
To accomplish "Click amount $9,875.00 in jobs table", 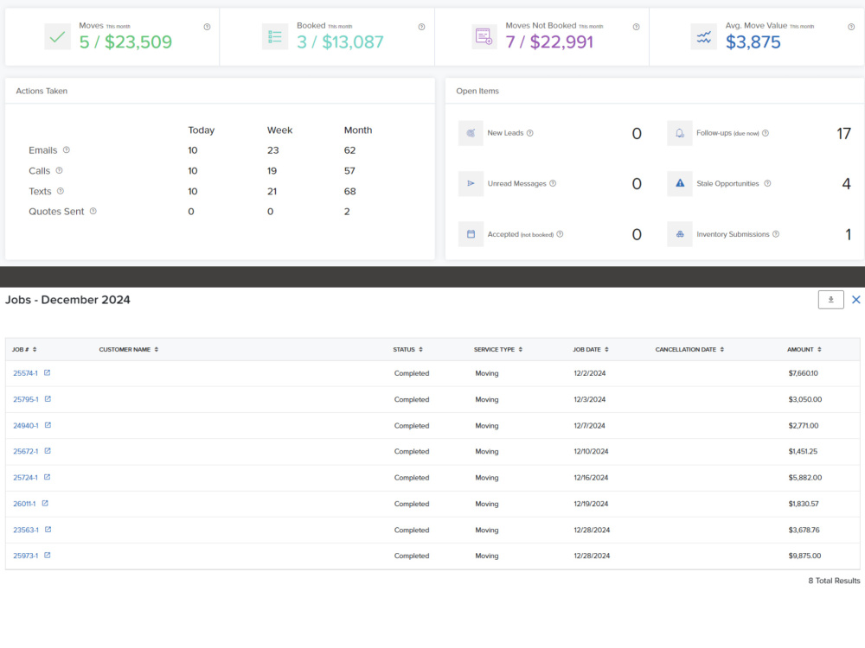I will tap(804, 556).
